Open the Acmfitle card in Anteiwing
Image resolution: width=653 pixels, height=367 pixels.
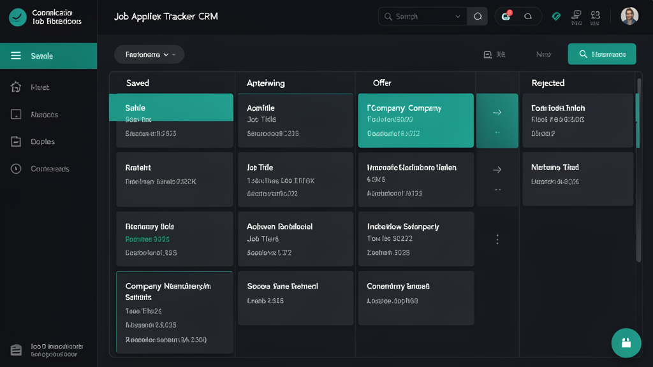click(295, 120)
